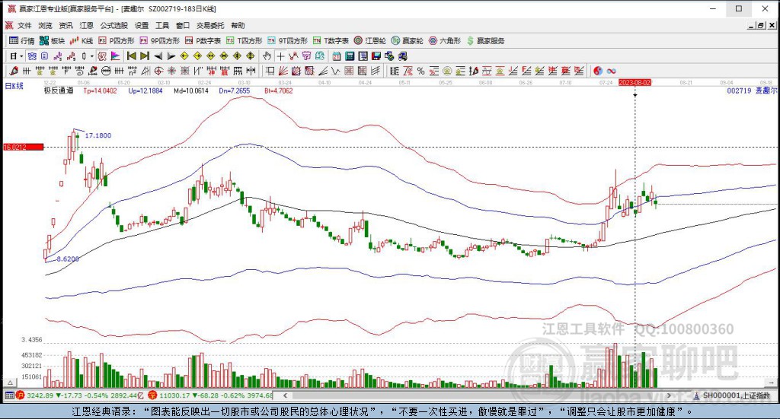
Task: Click the first yellow diamond arrow icon
Action: (184, 56)
